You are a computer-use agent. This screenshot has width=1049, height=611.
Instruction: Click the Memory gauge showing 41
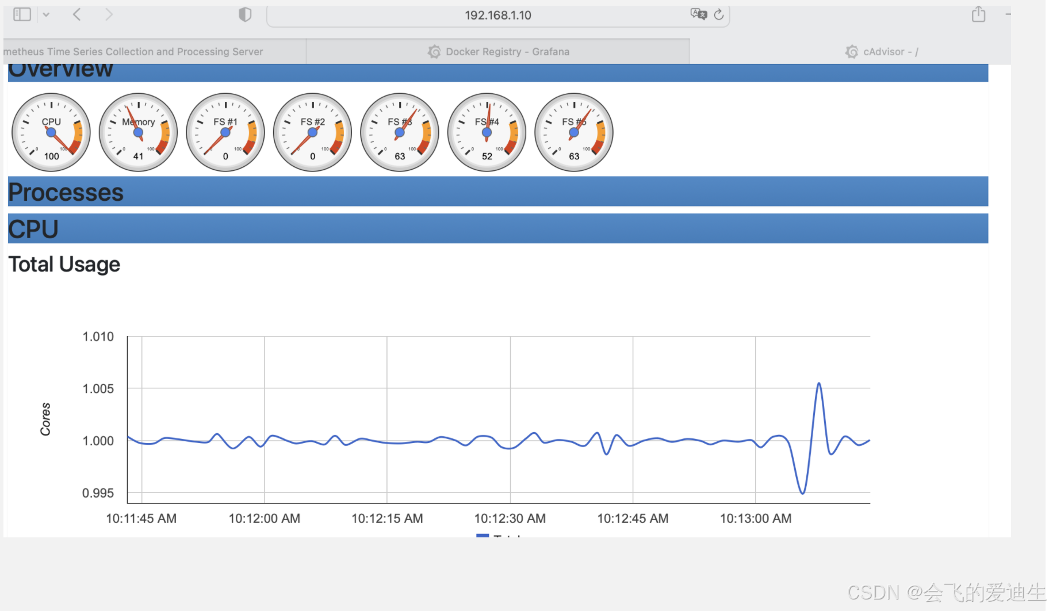138,132
